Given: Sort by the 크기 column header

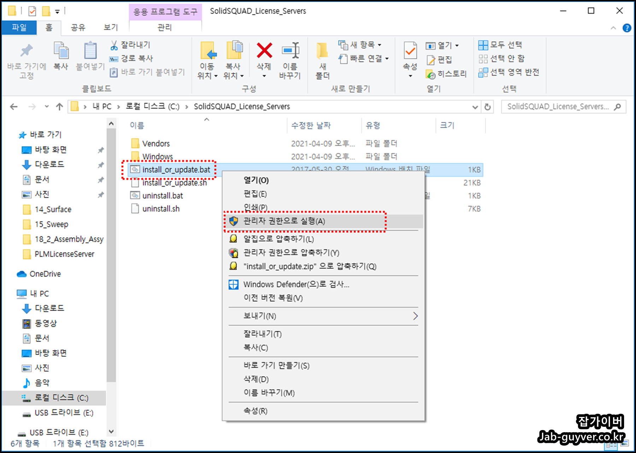Looking at the screenshot, I should click(447, 125).
